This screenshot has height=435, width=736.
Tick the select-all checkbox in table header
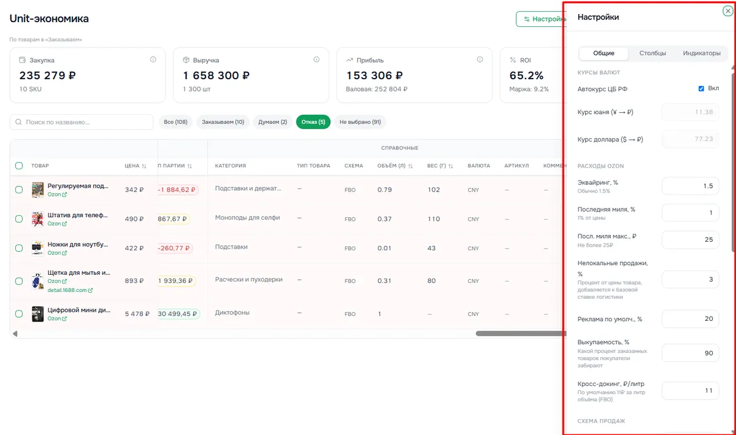(19, 166)
